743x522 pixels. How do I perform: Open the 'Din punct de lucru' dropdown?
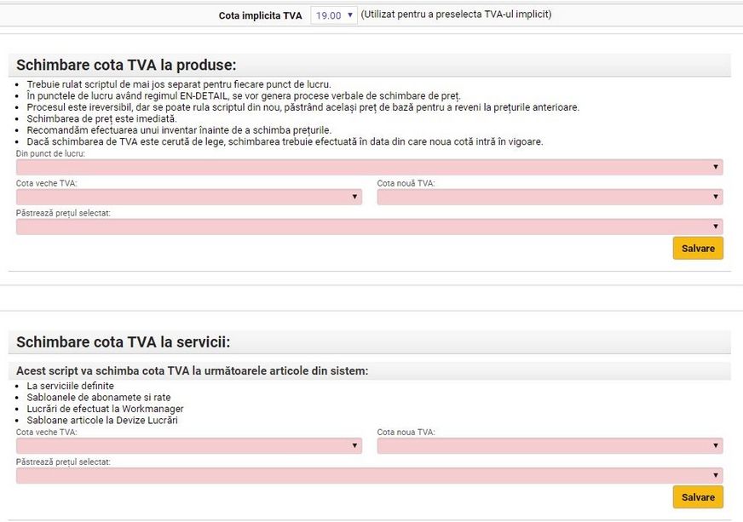[x=369, y=167]
